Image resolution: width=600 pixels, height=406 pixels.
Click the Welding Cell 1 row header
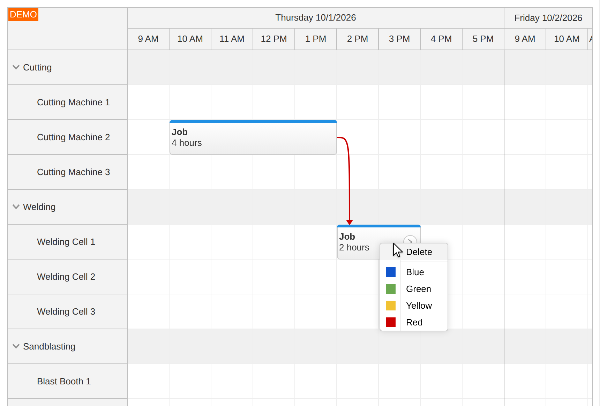click(67, 242)
